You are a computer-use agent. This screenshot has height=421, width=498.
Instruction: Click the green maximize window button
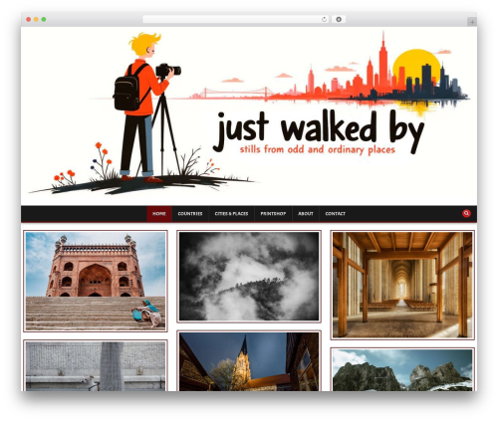[x=44, y=19]
